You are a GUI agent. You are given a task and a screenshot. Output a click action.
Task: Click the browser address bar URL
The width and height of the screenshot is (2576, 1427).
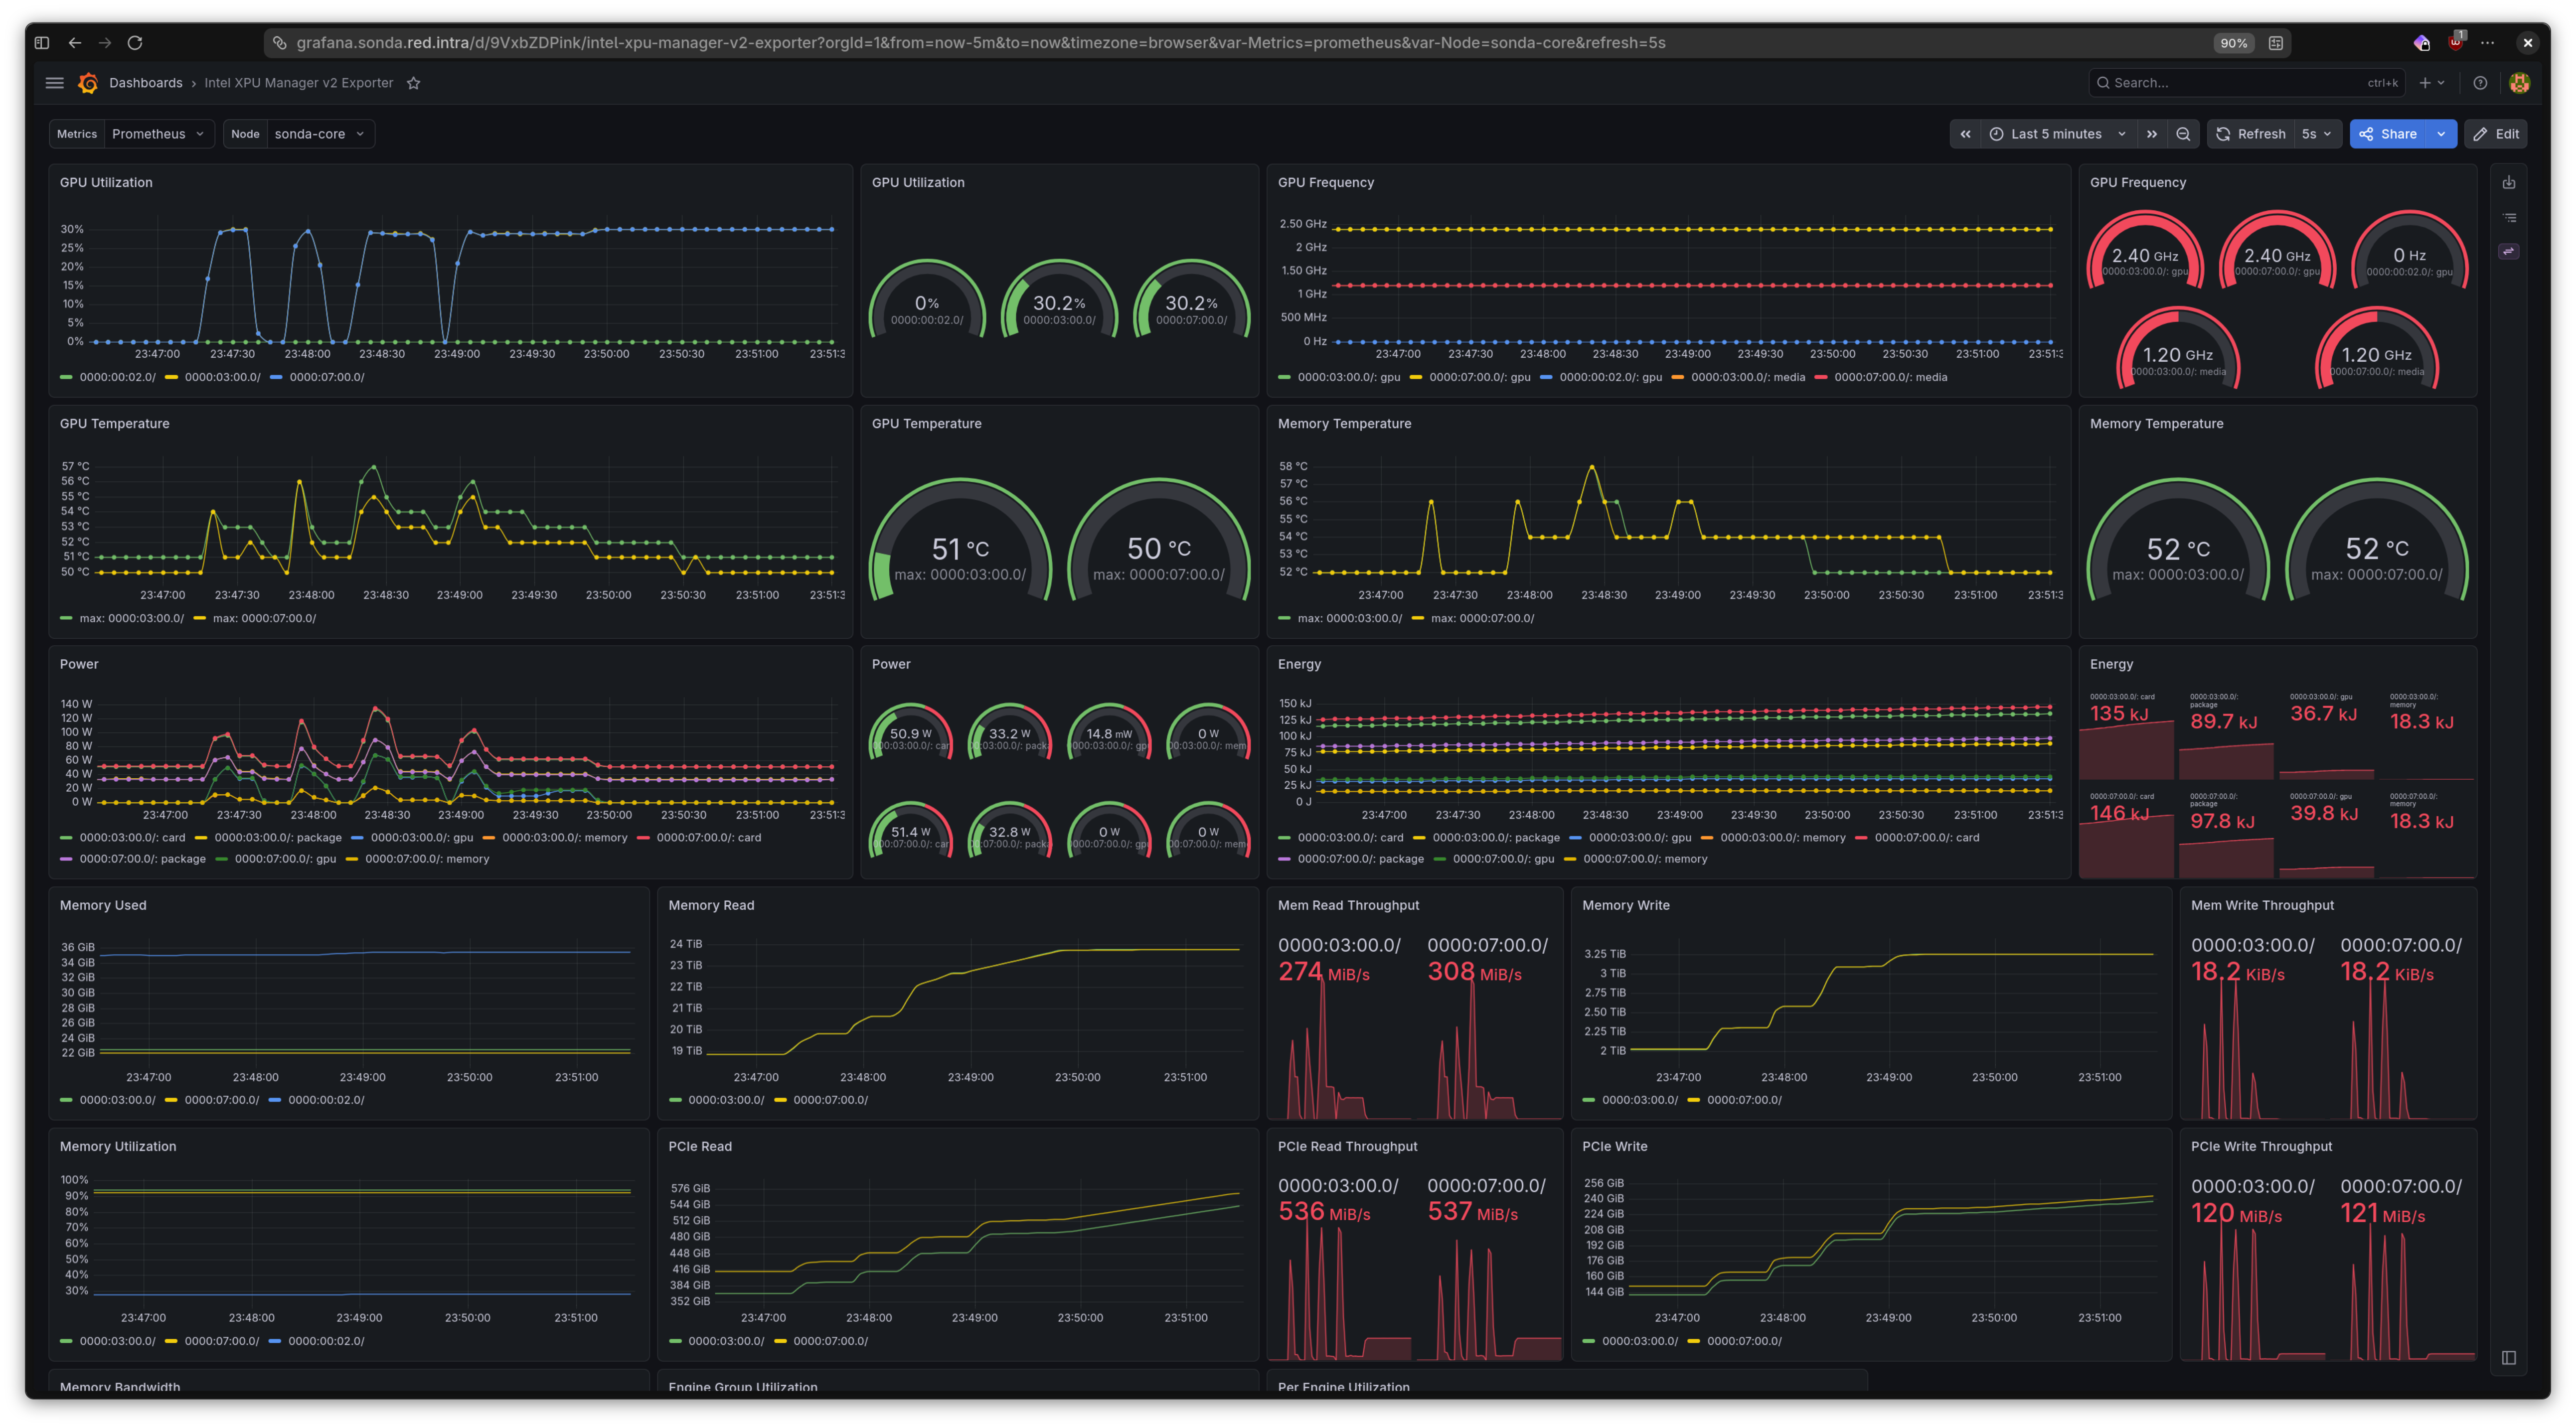980,43
